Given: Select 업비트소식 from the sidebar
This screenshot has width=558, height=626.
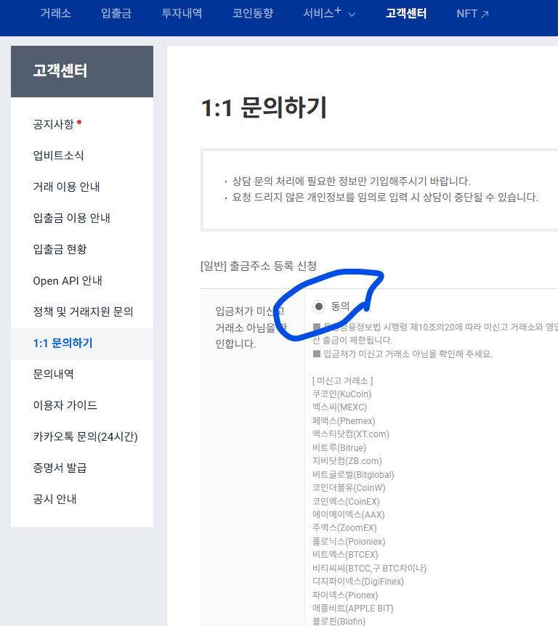Looking at the screenshot, I should [58, 155].
